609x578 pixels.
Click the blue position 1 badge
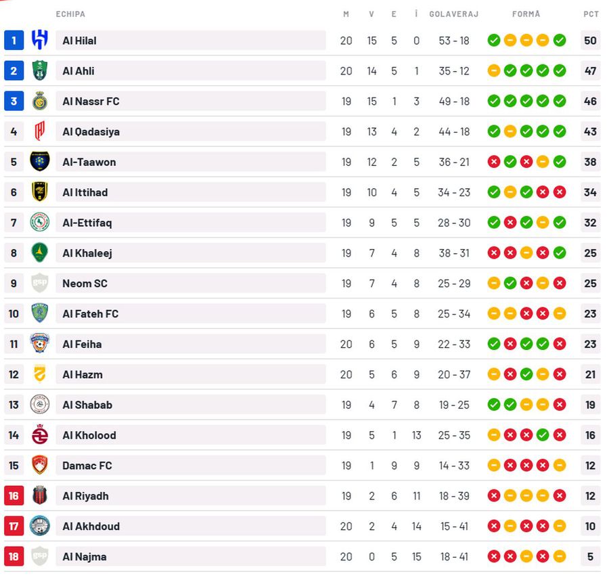(14, 41)
